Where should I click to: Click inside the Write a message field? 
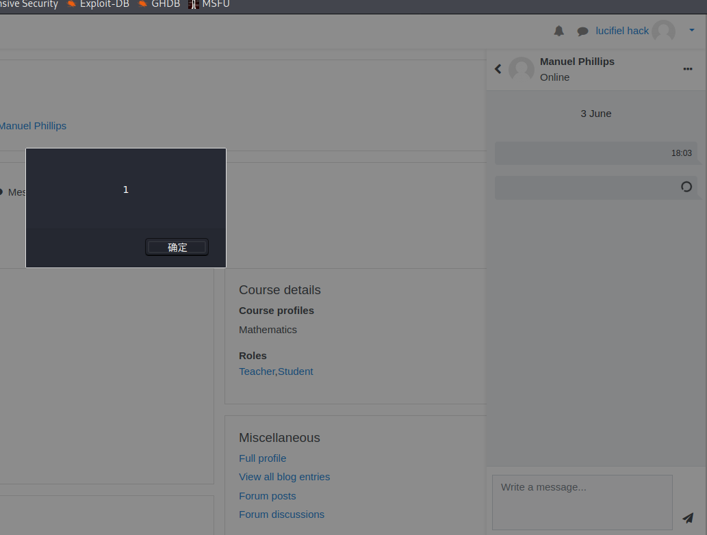tap(582, 502)
